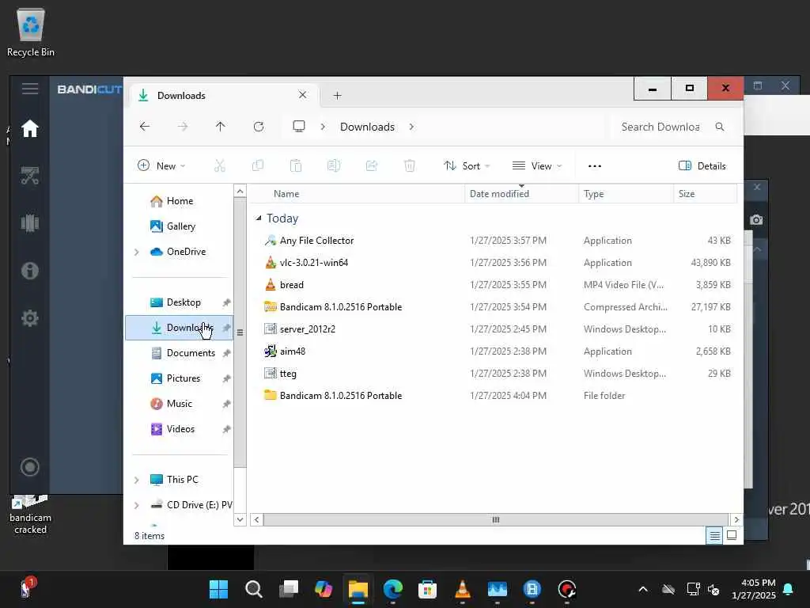Viewport: 810px width, 608px height.
Task: Click chevron before Downloads in address bar
Action: point(323,127)
